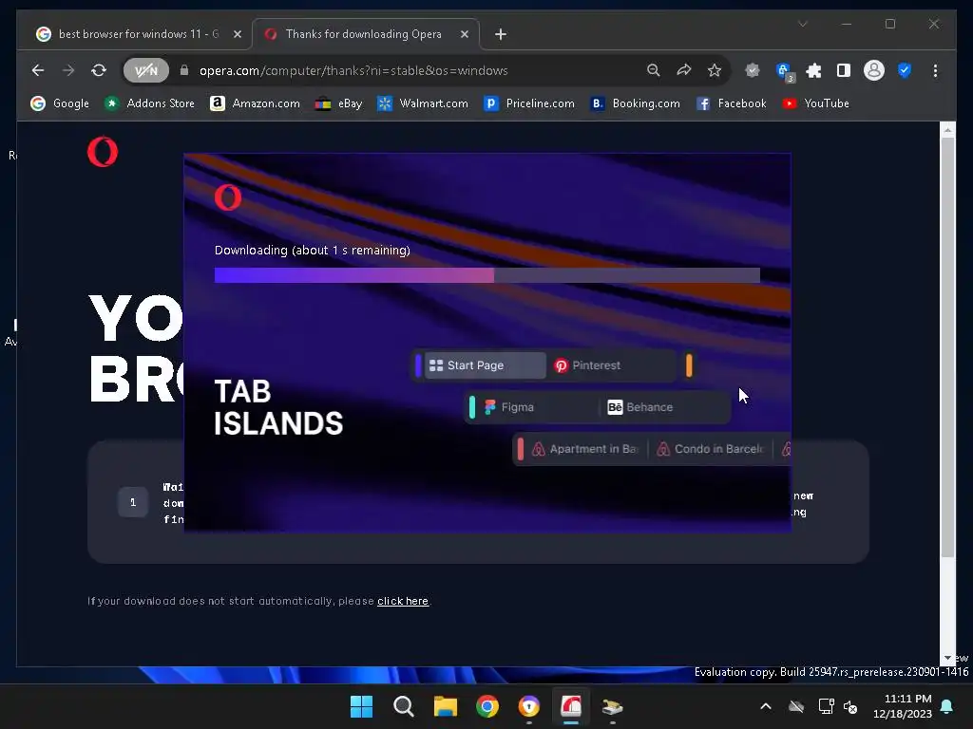Open site info via the lock icon
Viewport: 973px width, 729px height.
[183, 70]
